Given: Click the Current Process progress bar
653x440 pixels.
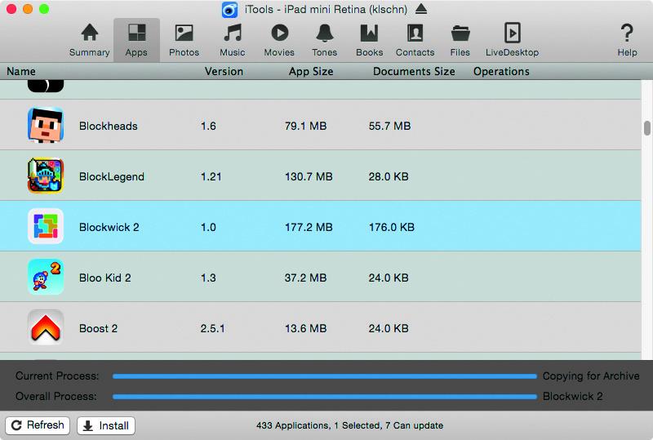Looking at the screenshot, I should [x=325, y=376].
